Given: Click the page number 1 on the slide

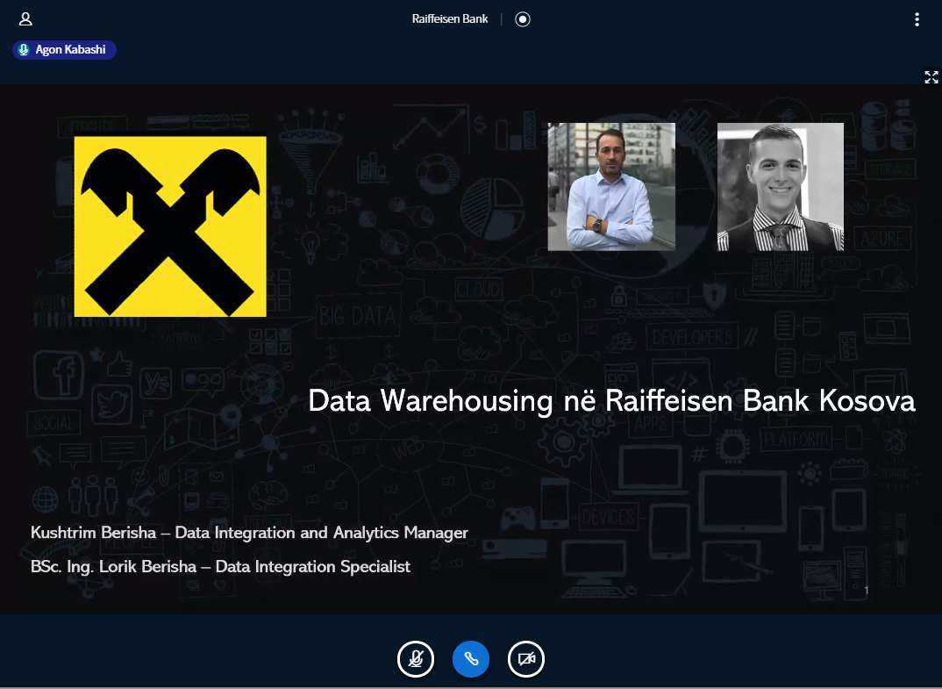Looking at the screenshot, I should point(867,590).
